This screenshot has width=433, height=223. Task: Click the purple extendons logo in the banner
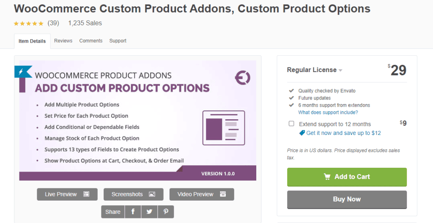coord(242,77)
